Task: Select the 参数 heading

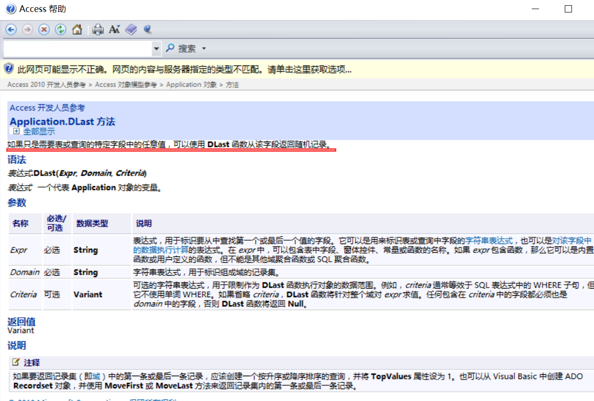Action: (x=17, y=203)
